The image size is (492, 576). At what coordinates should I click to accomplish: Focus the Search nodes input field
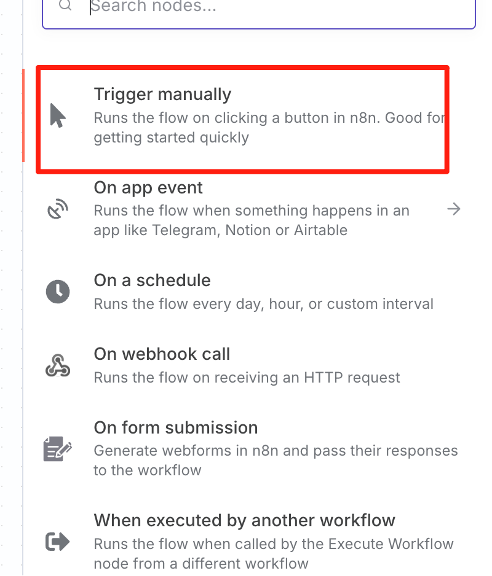click(x=259, y=11)
